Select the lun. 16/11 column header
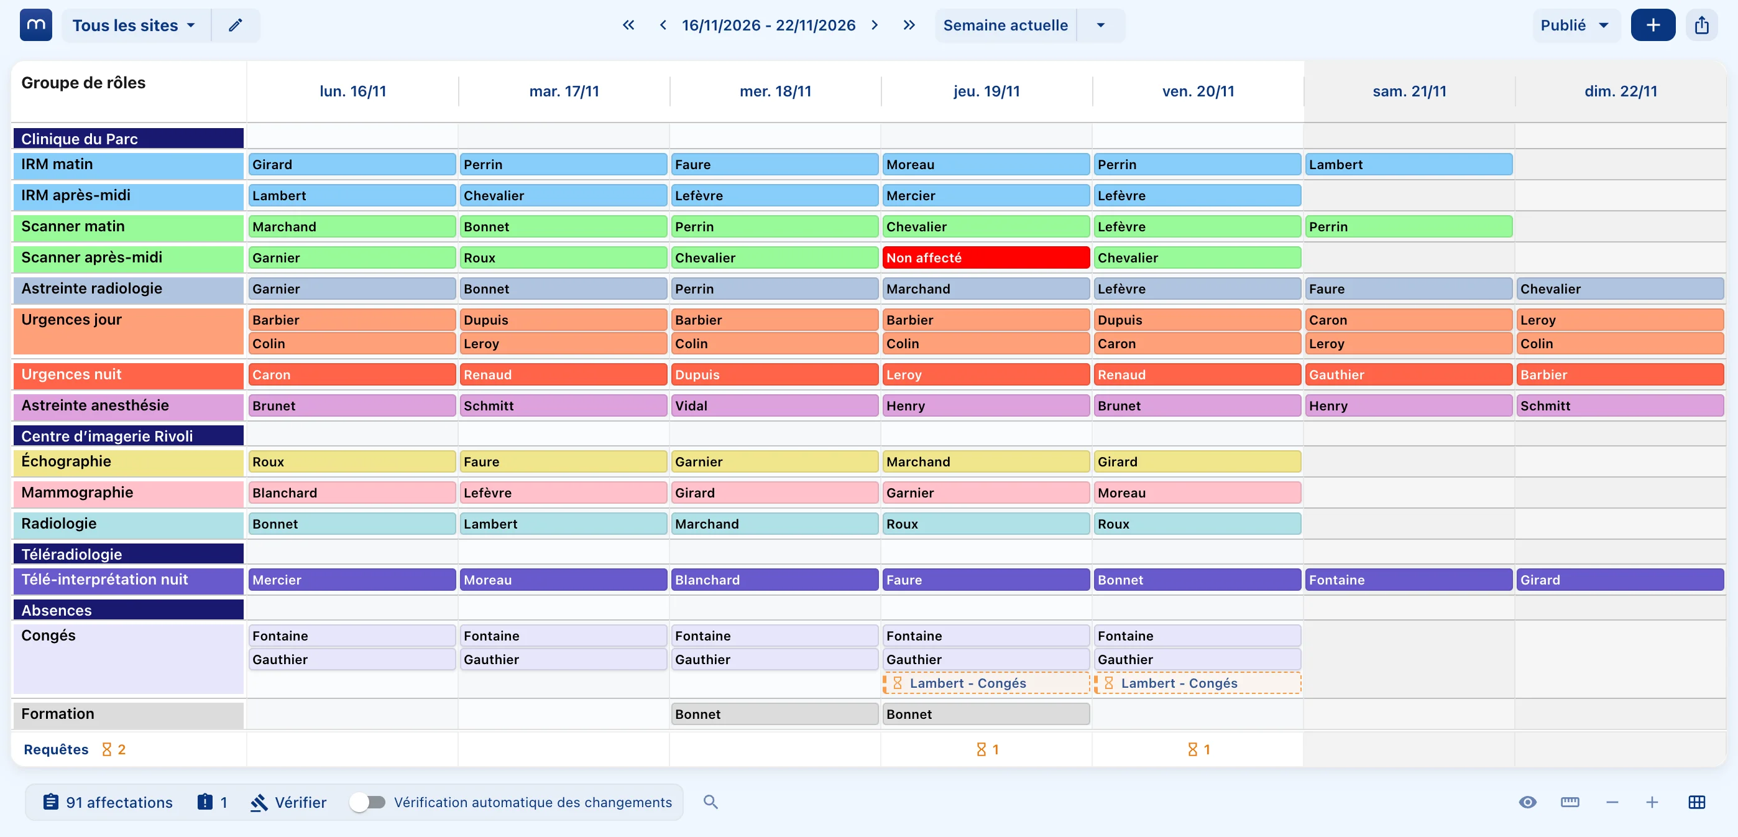The height and width of the screenshot is (837, 1738). tap(353, 91)
